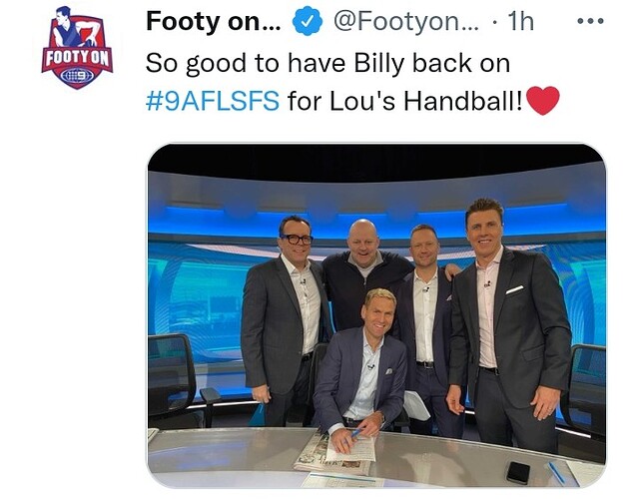Click the empty office chair on the left
Viewport: 640px width, 499px height.
pos(174,380)
